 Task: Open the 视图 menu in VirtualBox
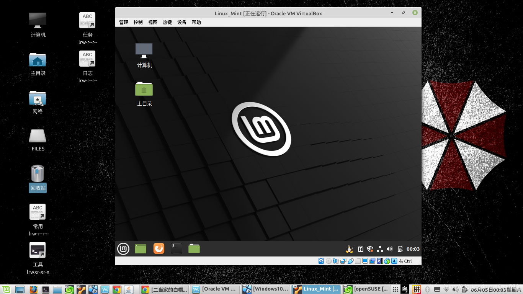coord(153,22)
